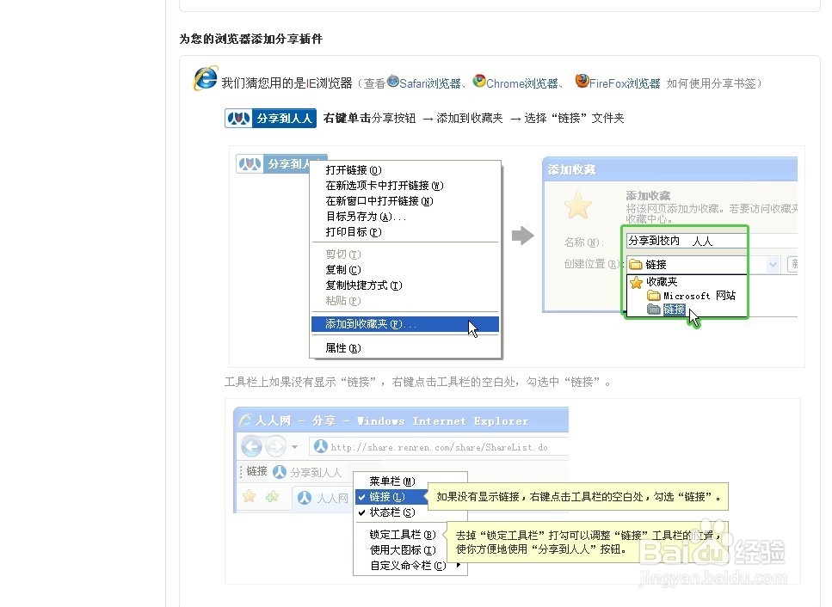Open the 创建位置 dropdown showing 链接
The height and width of the screenshot is (607, 832).
coord(703,264)
